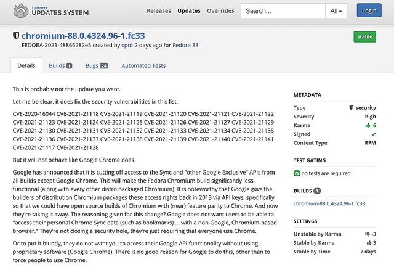Image resolution: width=394 pixels, height=267 pixels.
Task: Focus the Search input field
Action: click(283, 11)
